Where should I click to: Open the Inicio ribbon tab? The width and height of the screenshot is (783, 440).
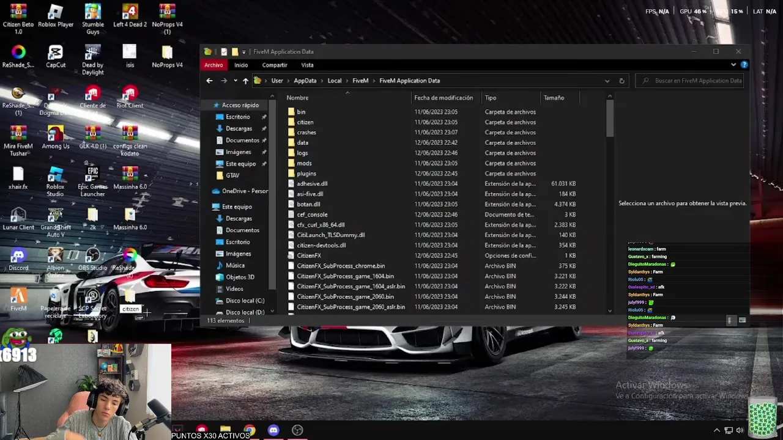tap(241, 65)
